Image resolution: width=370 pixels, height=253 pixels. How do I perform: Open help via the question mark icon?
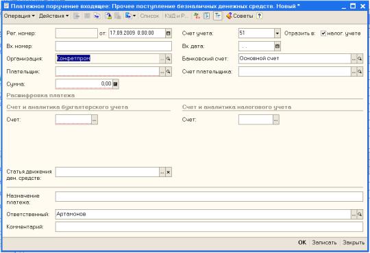259,16
